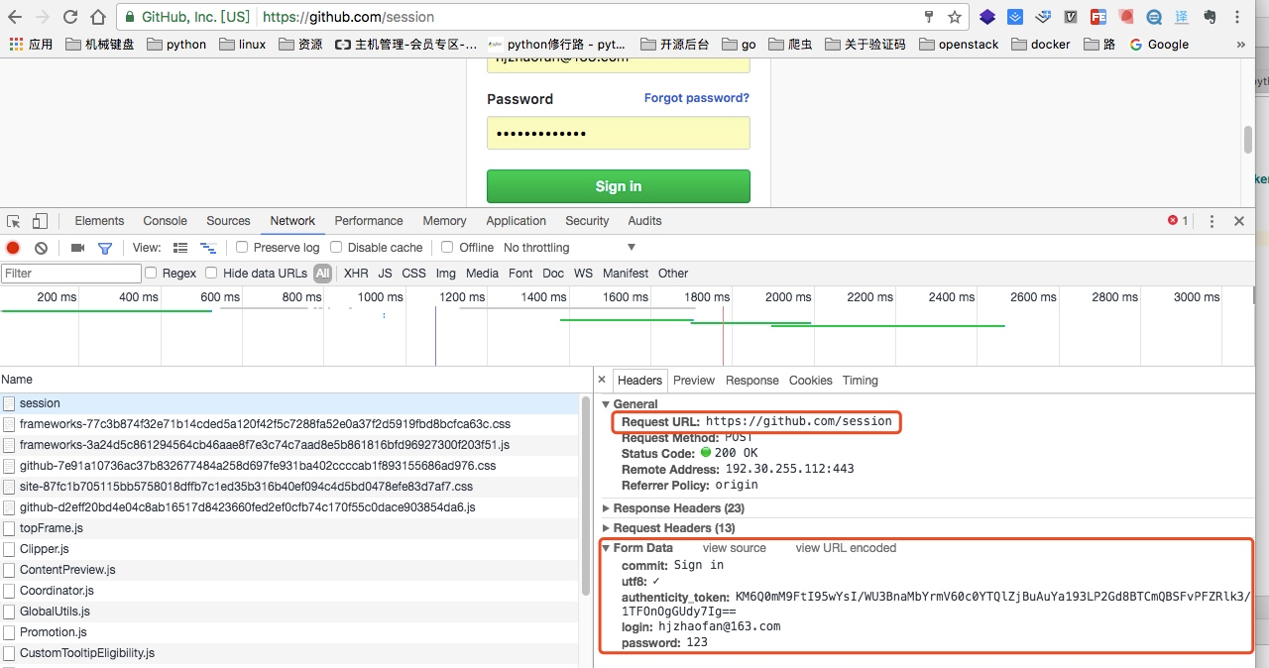This screenshot has width=1269, height=668.
Task: Click the green Sign in button
Action: (619, 186)
